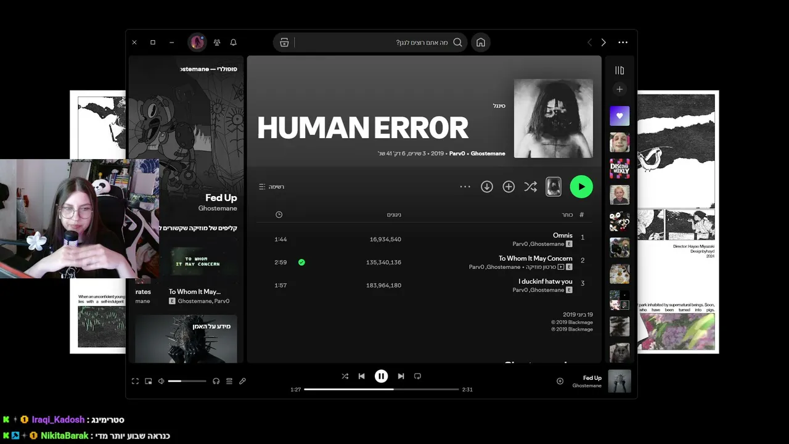Open the מידע על האמן artist card
Image resolution: width=789 pixels, height=444 pixels.
186,339
